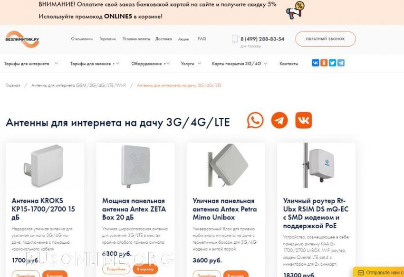This screenshot has width=404, height=277.
Task: Open the small VK icon in navigation bar
Action: (x=316, y=63)
